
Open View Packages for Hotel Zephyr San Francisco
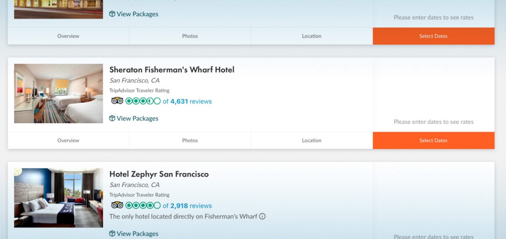[134, 234]
